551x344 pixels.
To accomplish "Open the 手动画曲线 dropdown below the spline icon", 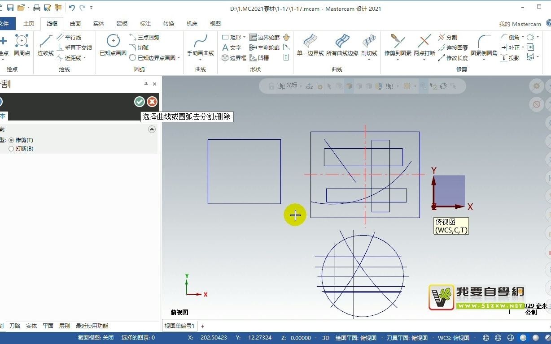I will click(x=201, y=59).
